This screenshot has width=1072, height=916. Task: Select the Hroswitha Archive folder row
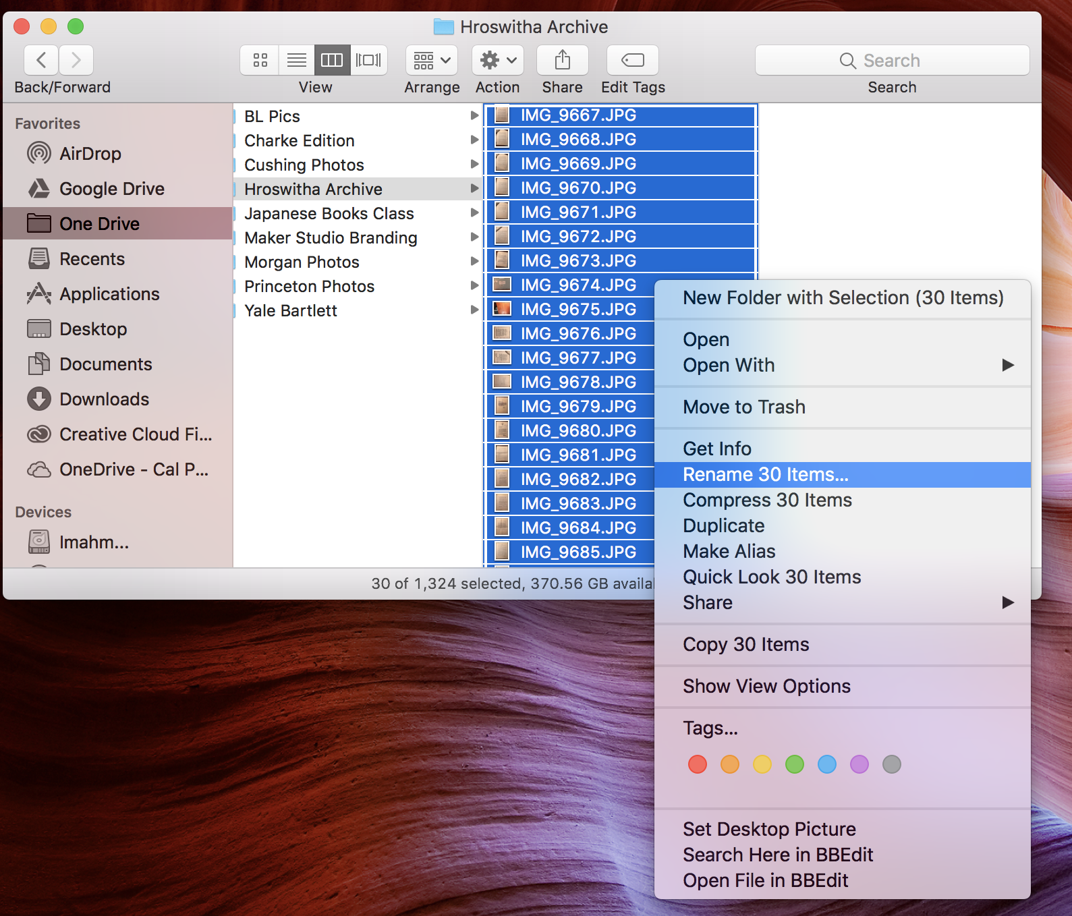pos(358,189)
